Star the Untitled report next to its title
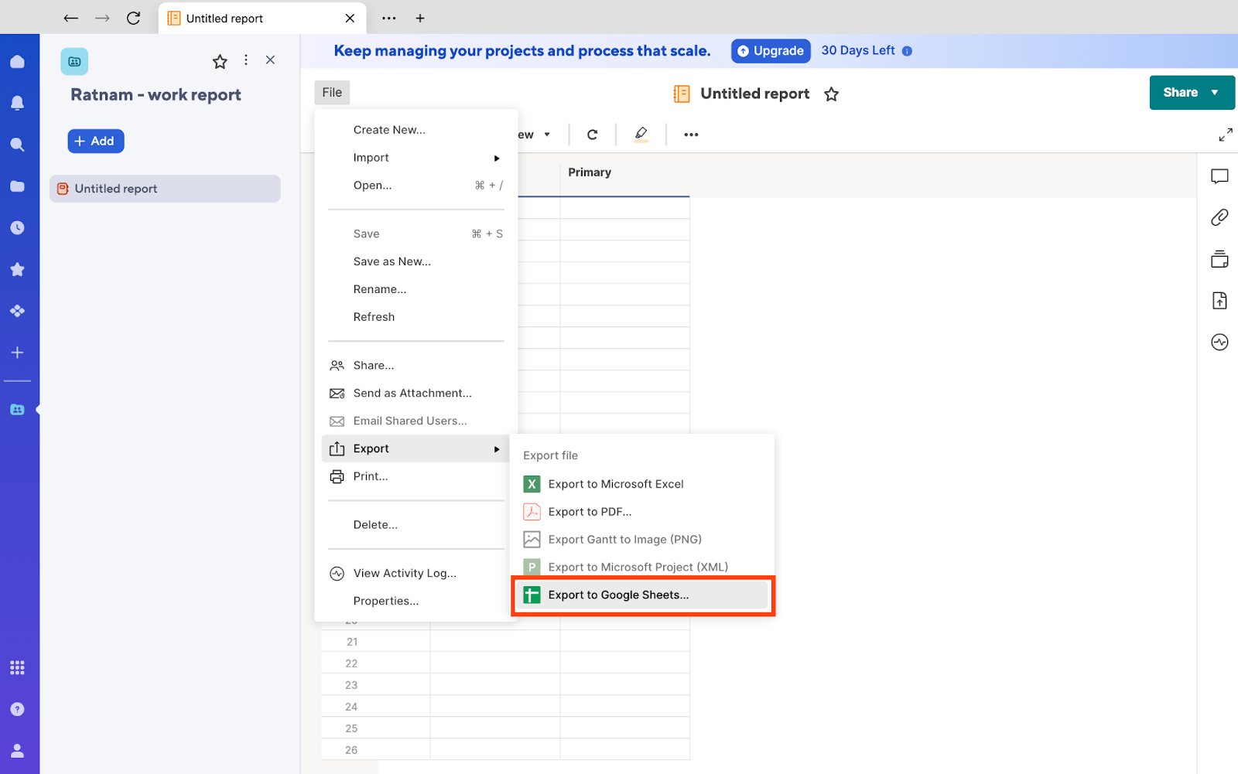The height and width of the screenshot is (774, 1238). 831,94
